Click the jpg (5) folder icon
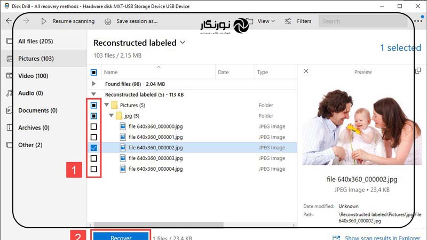Image resolution: width=427 pixels, height=240 pixels. tap(119, 116)
